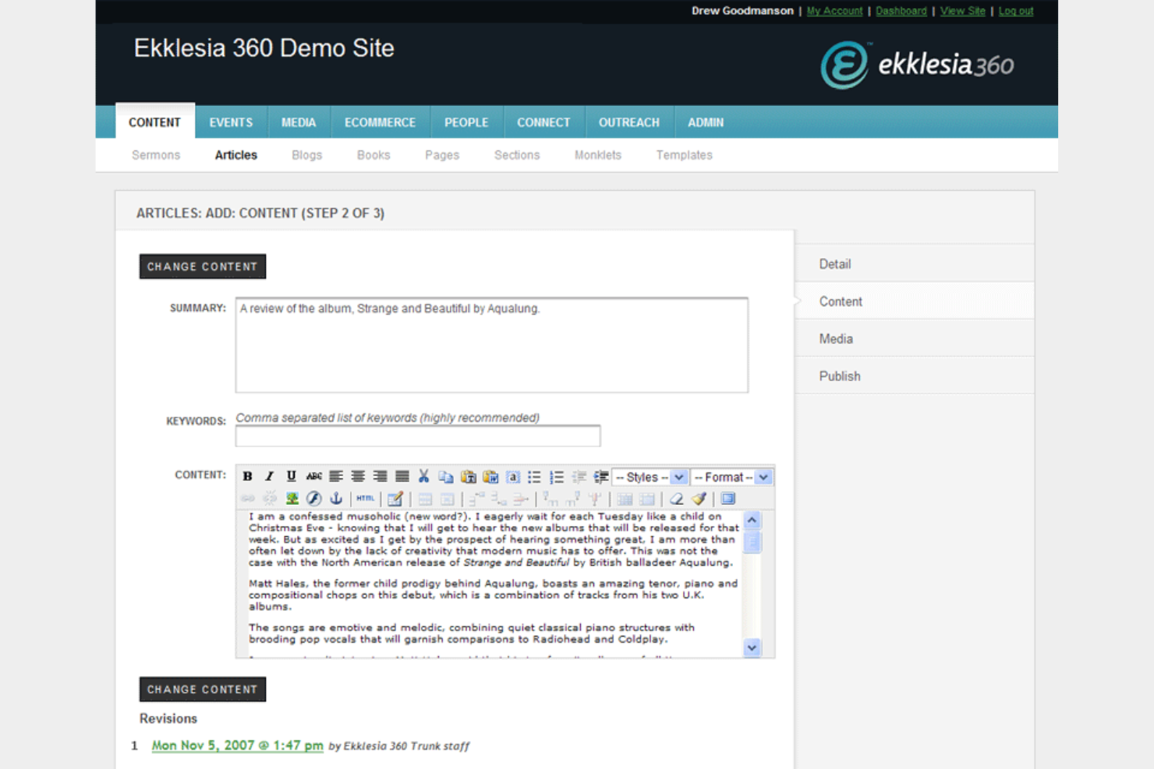
Task: Toggle underline formatting in editor
Action: [291, 477]
